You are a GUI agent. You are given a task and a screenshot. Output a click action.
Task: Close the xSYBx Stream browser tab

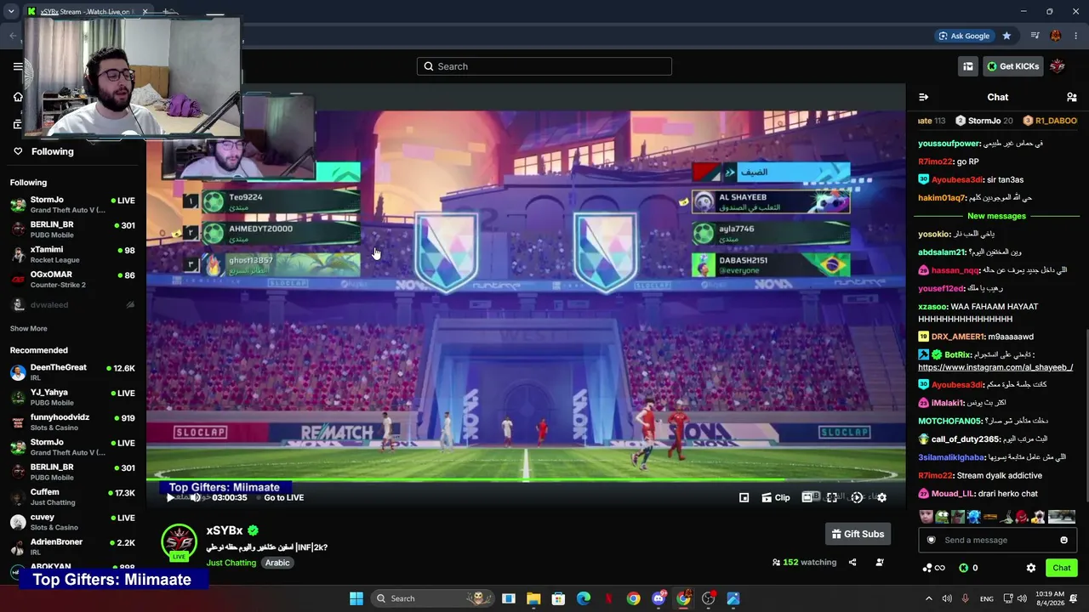(145, 12)
